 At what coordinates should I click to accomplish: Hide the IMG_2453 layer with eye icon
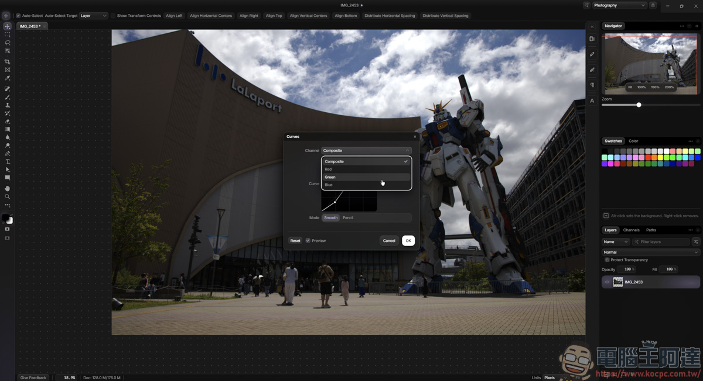click(x=607, y=282)
